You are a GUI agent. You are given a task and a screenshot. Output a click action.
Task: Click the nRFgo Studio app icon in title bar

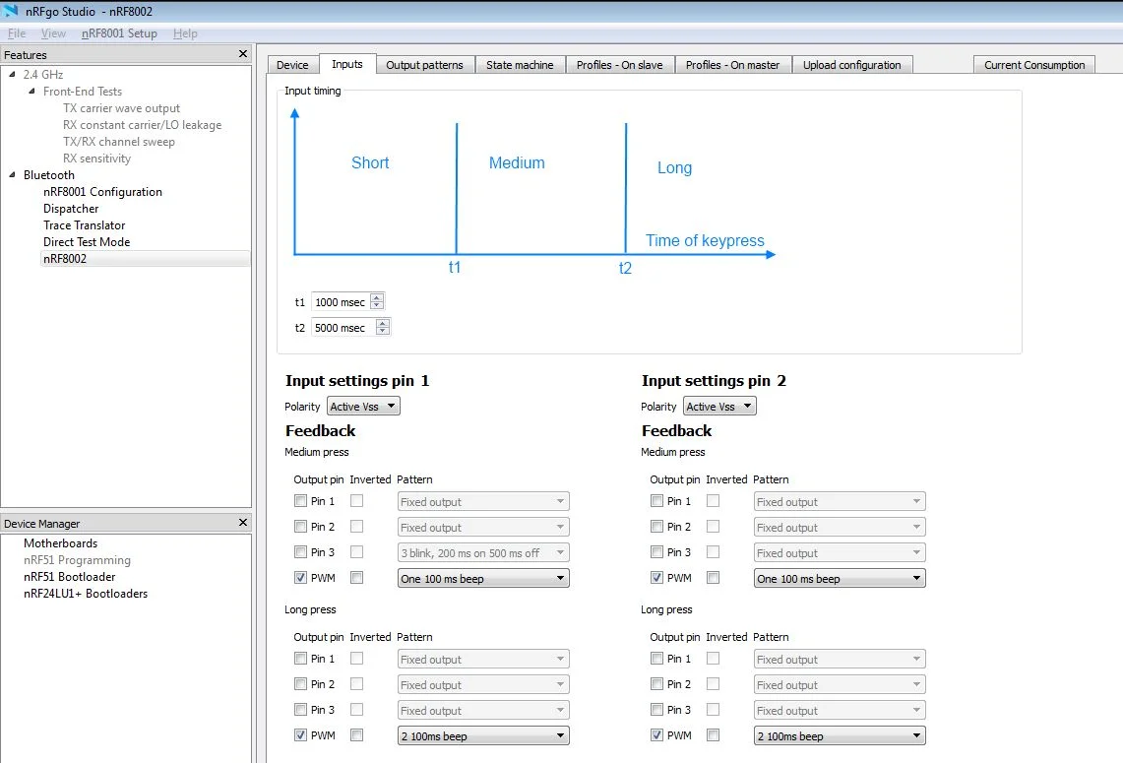(x=10, y=11)
